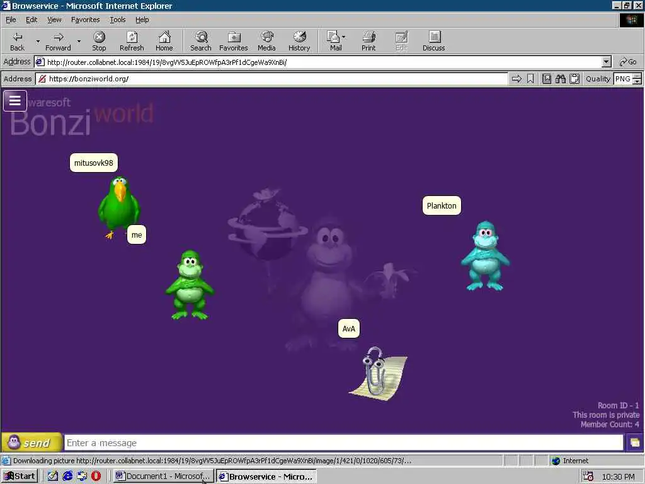Image resolution: width=645 pixels, height=484 pixels.
Task: Click the 10:30 PM taskbar clock
Action: [619, 476]
